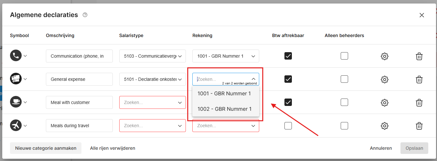Expand symbol chevron beside expense cards icon
437x161 pixels.
tap(25, 79)
